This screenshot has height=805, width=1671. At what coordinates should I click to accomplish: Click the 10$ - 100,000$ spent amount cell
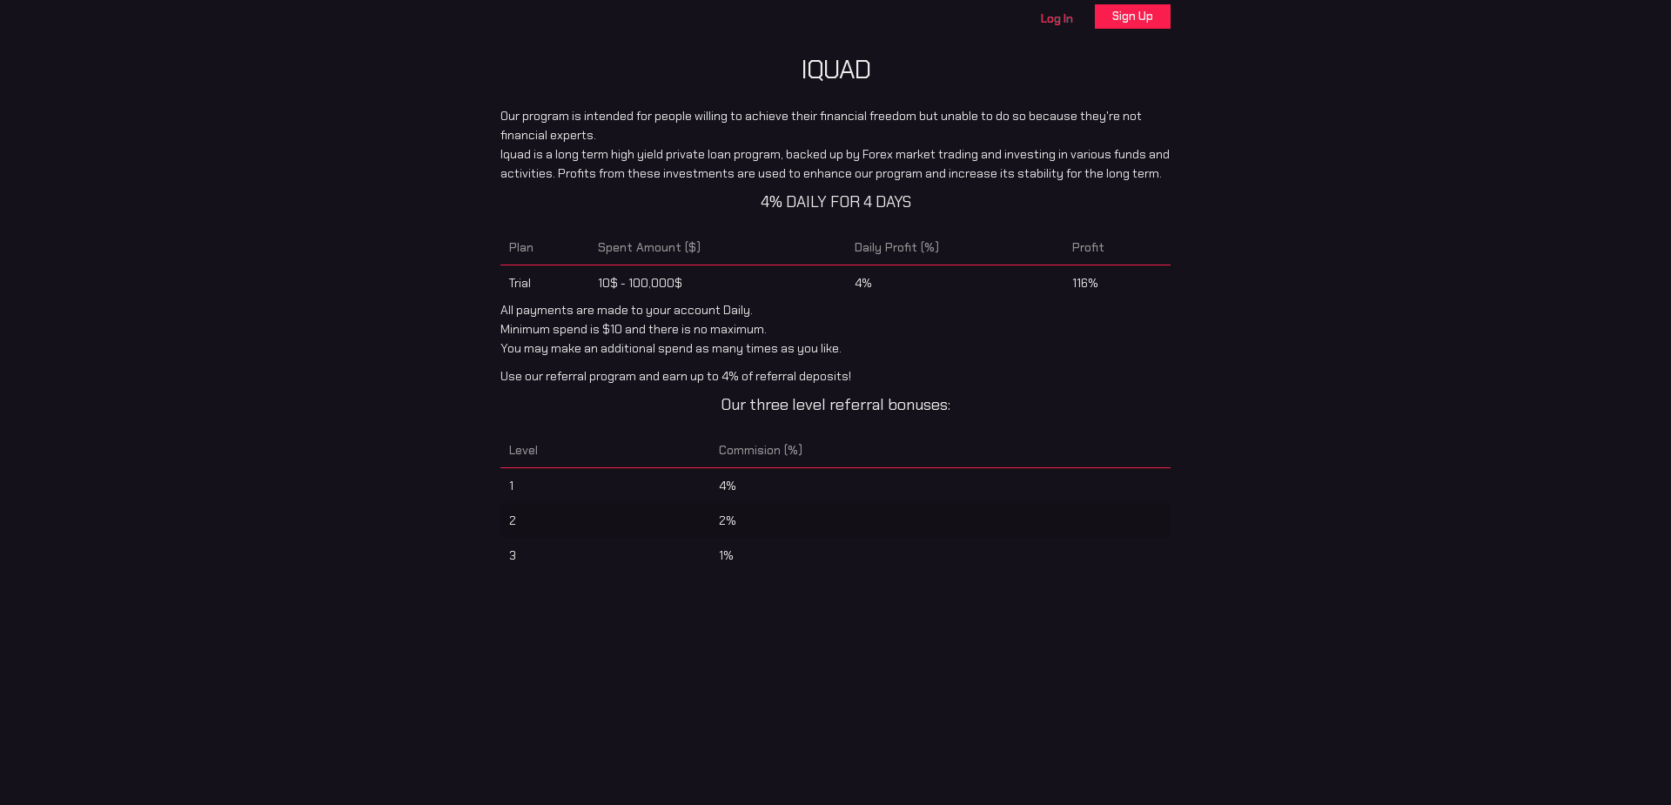point(639,283)
